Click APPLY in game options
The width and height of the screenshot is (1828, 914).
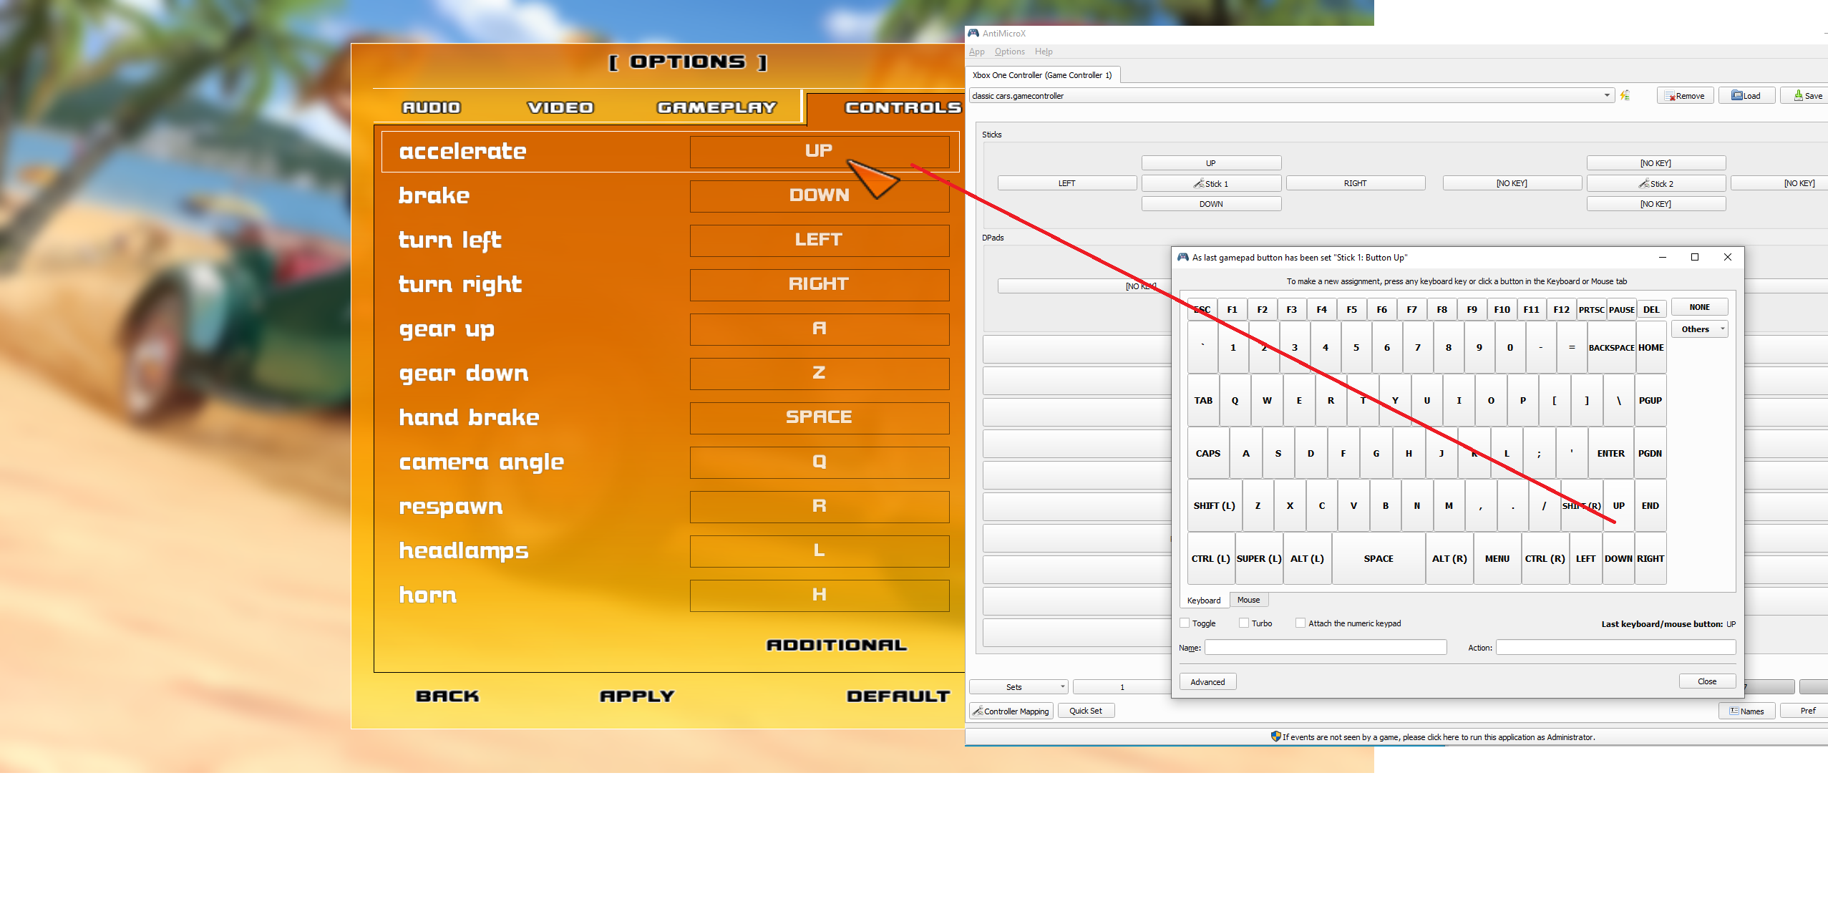(x=637, y=696)
